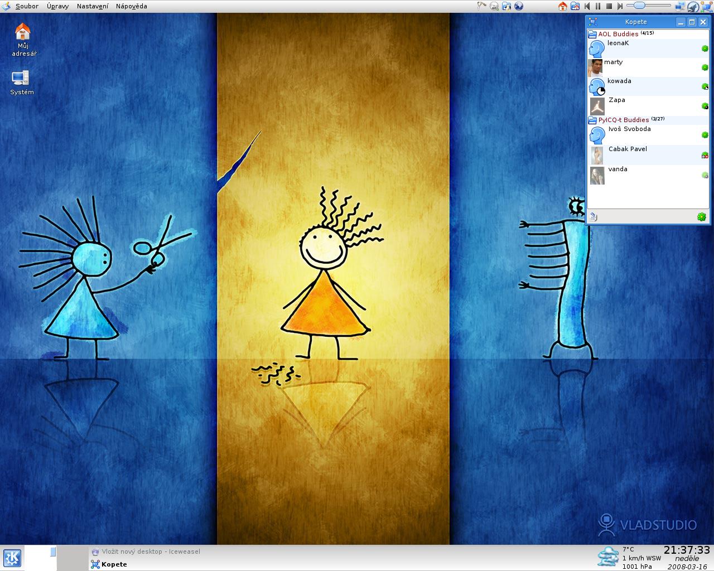Select contact vanda
The width and height of the screenshot is (714, 571).
(x=648, y=175)
